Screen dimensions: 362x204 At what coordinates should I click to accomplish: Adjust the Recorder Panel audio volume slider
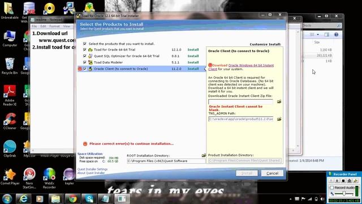[x=344, y=193]
